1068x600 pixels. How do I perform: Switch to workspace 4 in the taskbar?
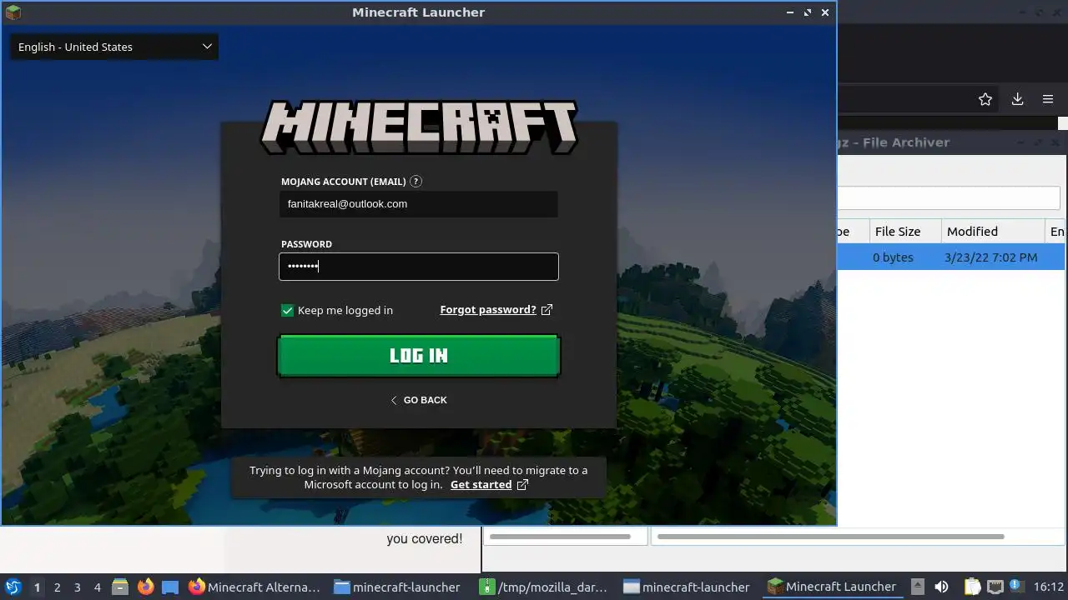pos(97,587)
